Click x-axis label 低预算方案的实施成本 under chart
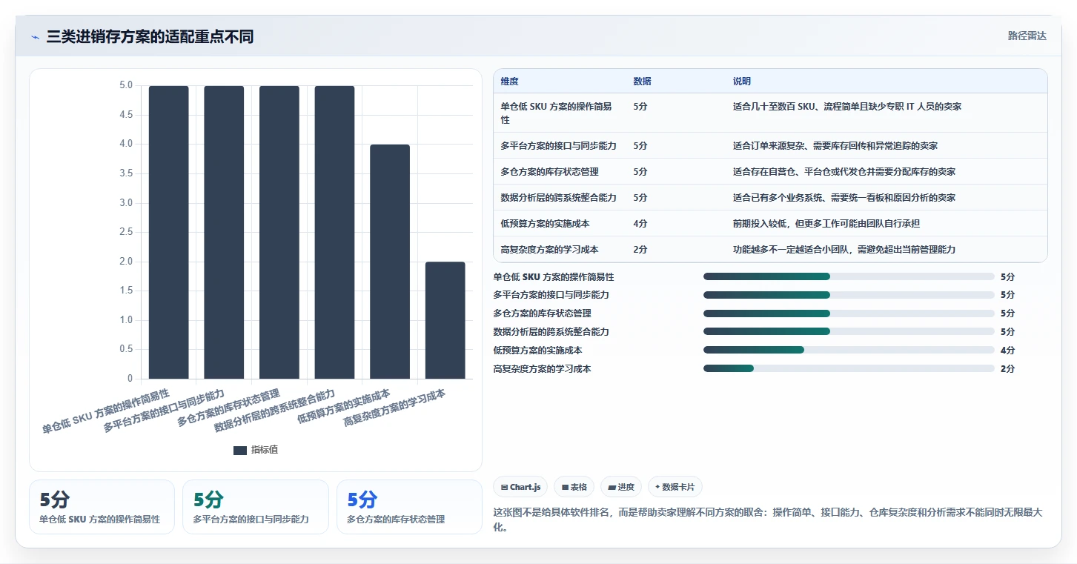Viewport: 1077px width, 564px height. (x=344, y=405)
